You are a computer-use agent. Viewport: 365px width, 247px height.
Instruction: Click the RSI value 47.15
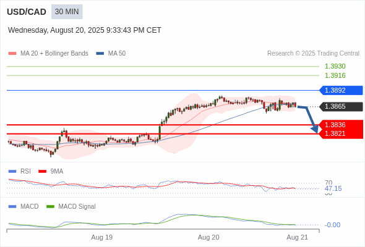coord(333,188)
